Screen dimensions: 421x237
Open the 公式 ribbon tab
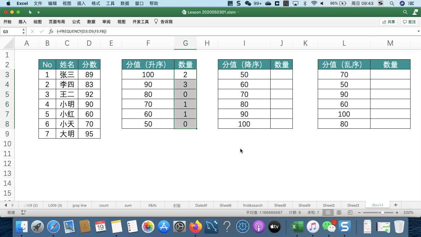(76, 22)
